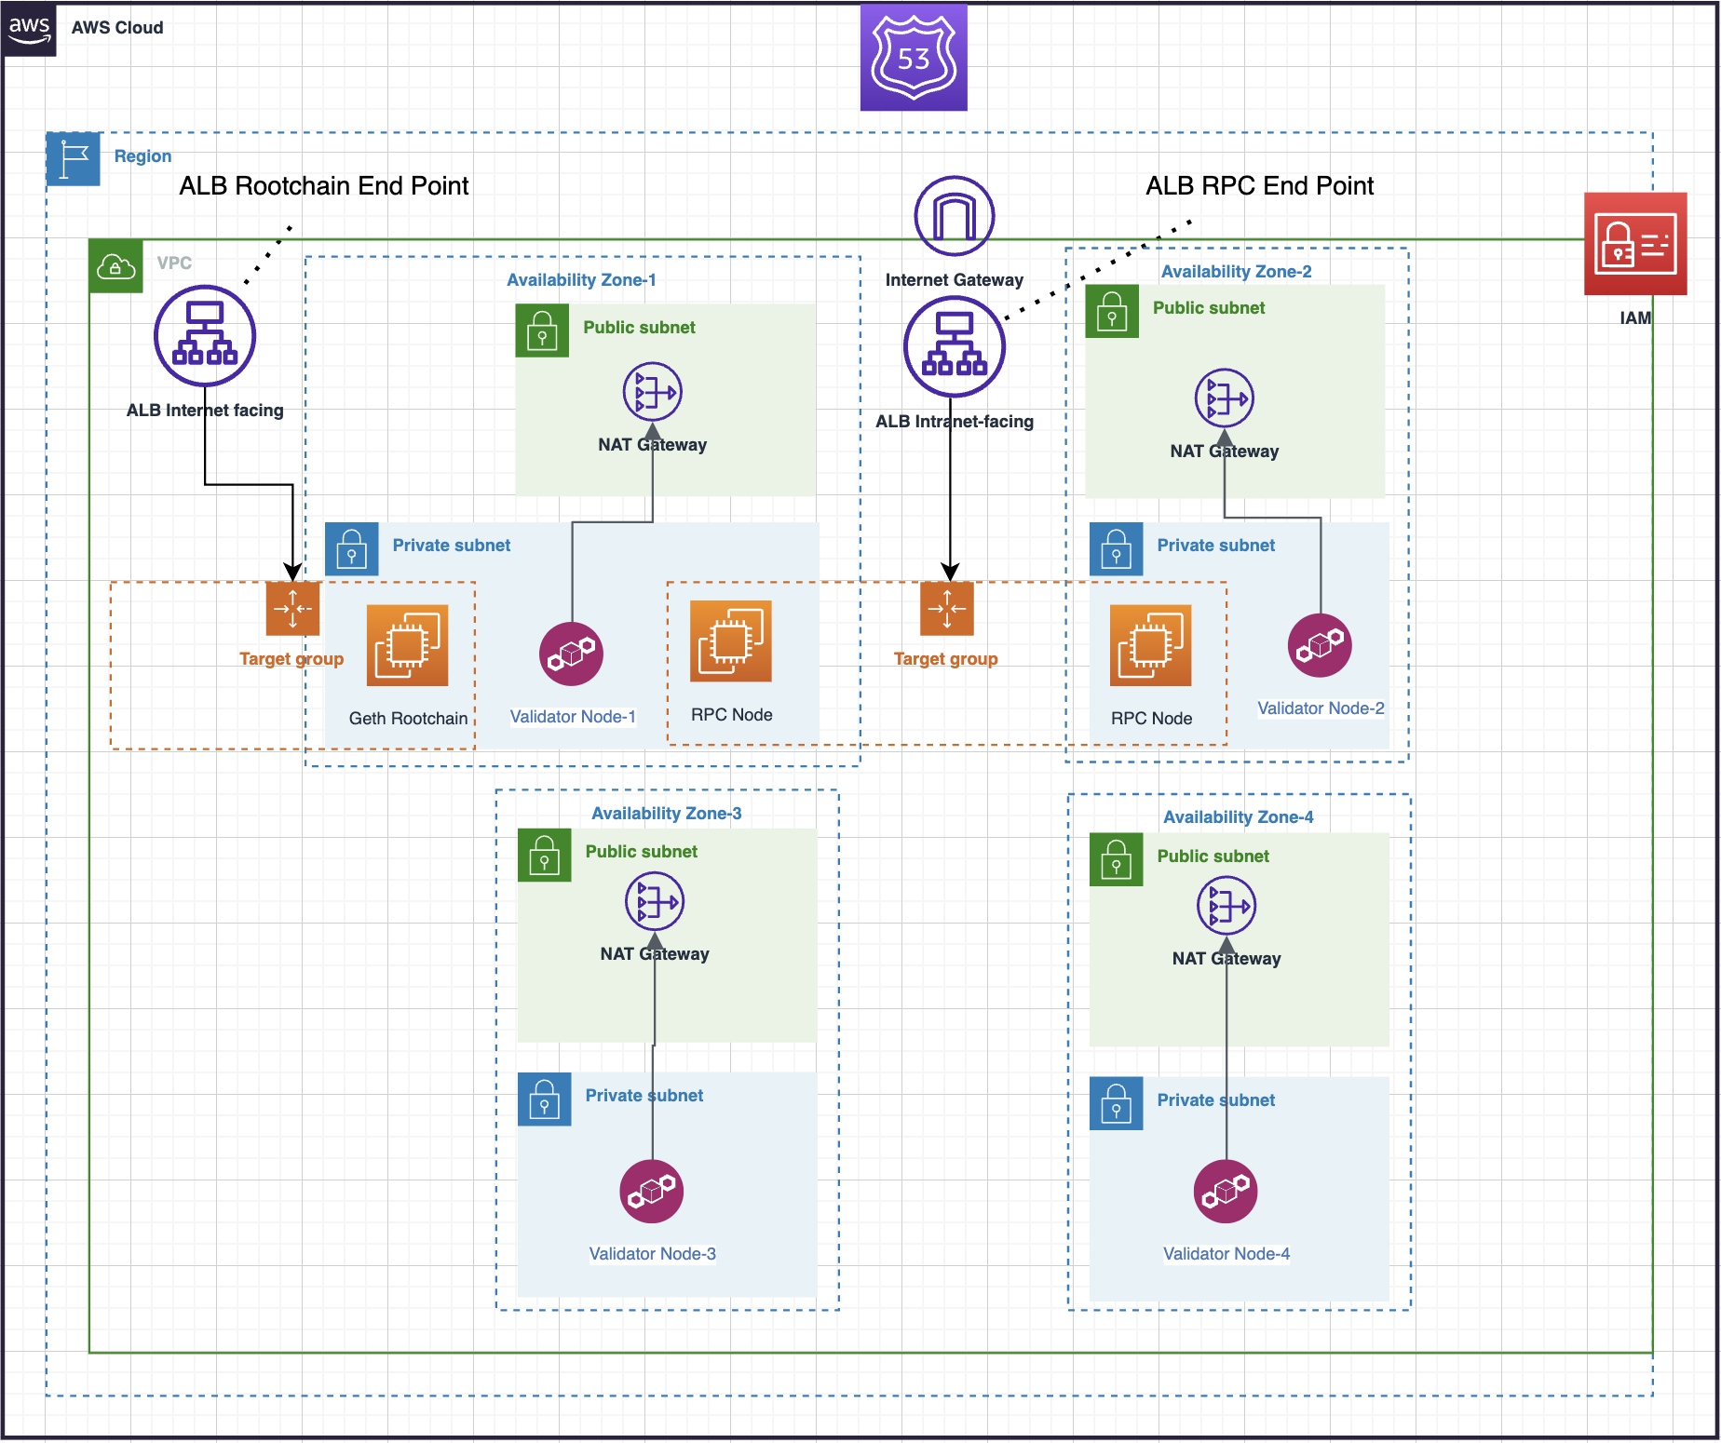Select the ALB Intranet-facing load balancer icon
The height and width of the screenshot is (1443, 1721).
955,347
